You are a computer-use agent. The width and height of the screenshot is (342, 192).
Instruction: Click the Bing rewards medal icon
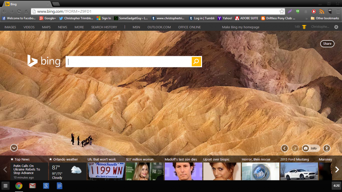(x=304, y=27)
